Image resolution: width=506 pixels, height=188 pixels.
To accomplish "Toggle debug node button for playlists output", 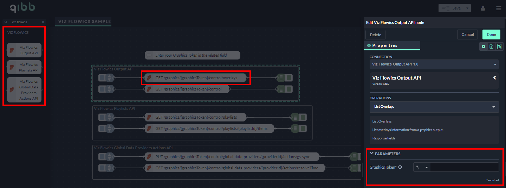I will coord(303,117).
